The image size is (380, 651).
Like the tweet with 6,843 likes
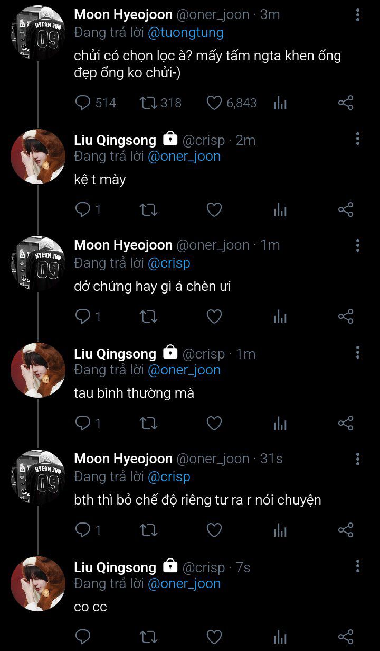click(x=214, y=103)
